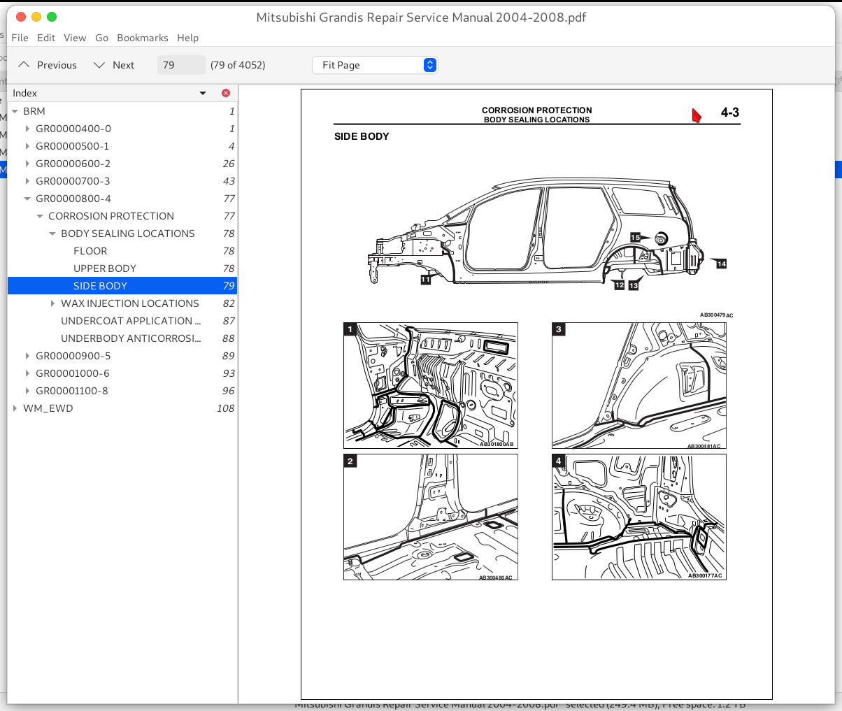Collapse the CORROSION PROTECTION node

click(40, 216)
